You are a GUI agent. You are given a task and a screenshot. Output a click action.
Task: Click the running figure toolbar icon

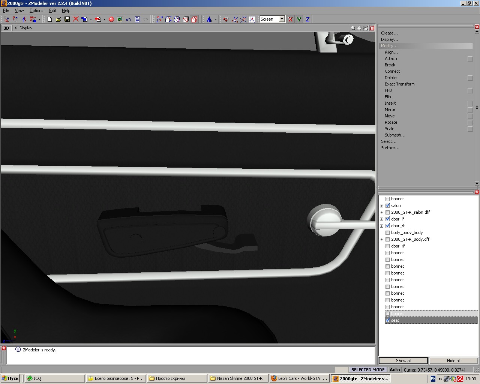24,19
